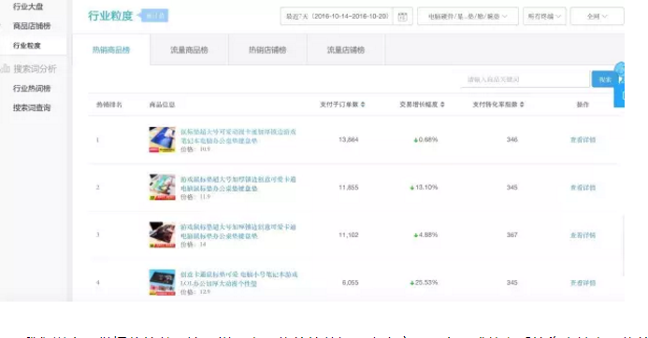Image resolution: width=648 pixels, height=338 pixels.
Task: Open the fourth ranked product thumbnail
Action: click(x=162, y=282)
